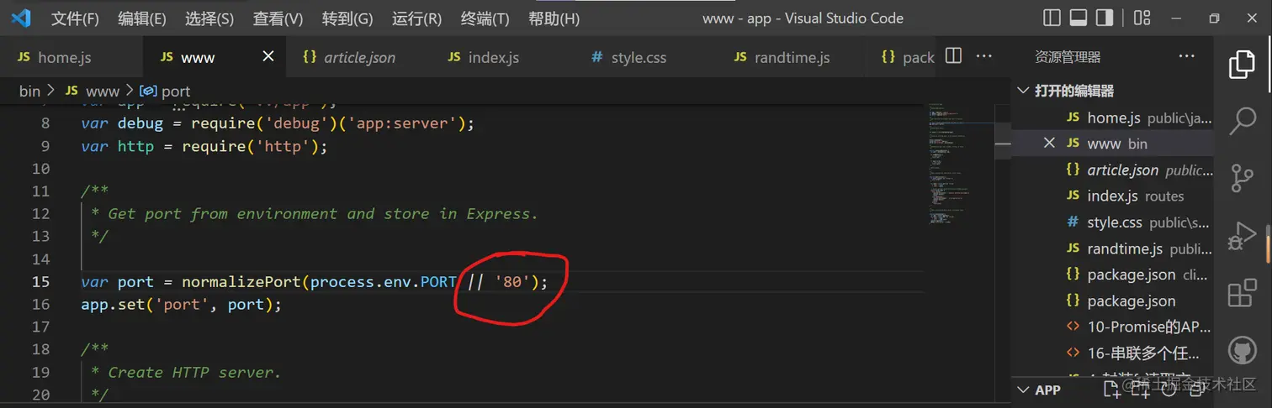Image resolution: width=1272 pixels, height=408 pixels.
Task: Click process.env.PORT on line 15
Action: tap(383, 281)
